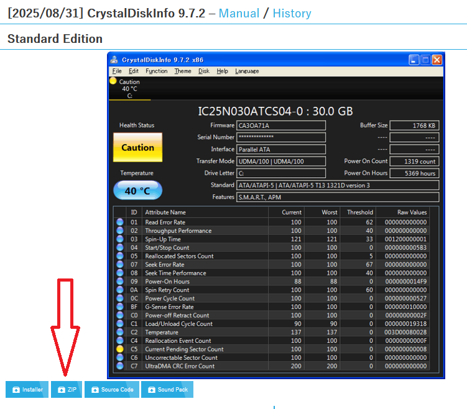Click the Power On Hours 5369 hours value
Viewport: 467px width, 409px height.
click(414, 173)
